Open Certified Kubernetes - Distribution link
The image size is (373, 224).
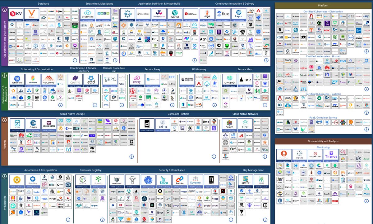coord(323,12)
